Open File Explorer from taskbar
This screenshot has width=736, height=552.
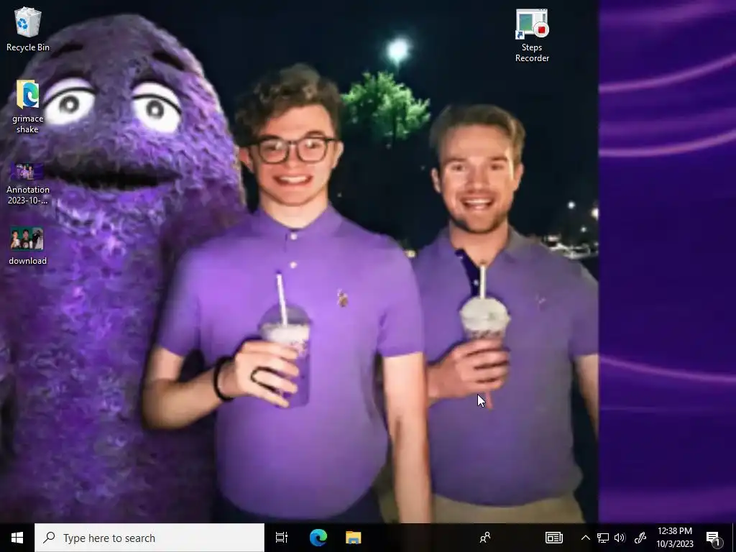[x=353, y=538]
